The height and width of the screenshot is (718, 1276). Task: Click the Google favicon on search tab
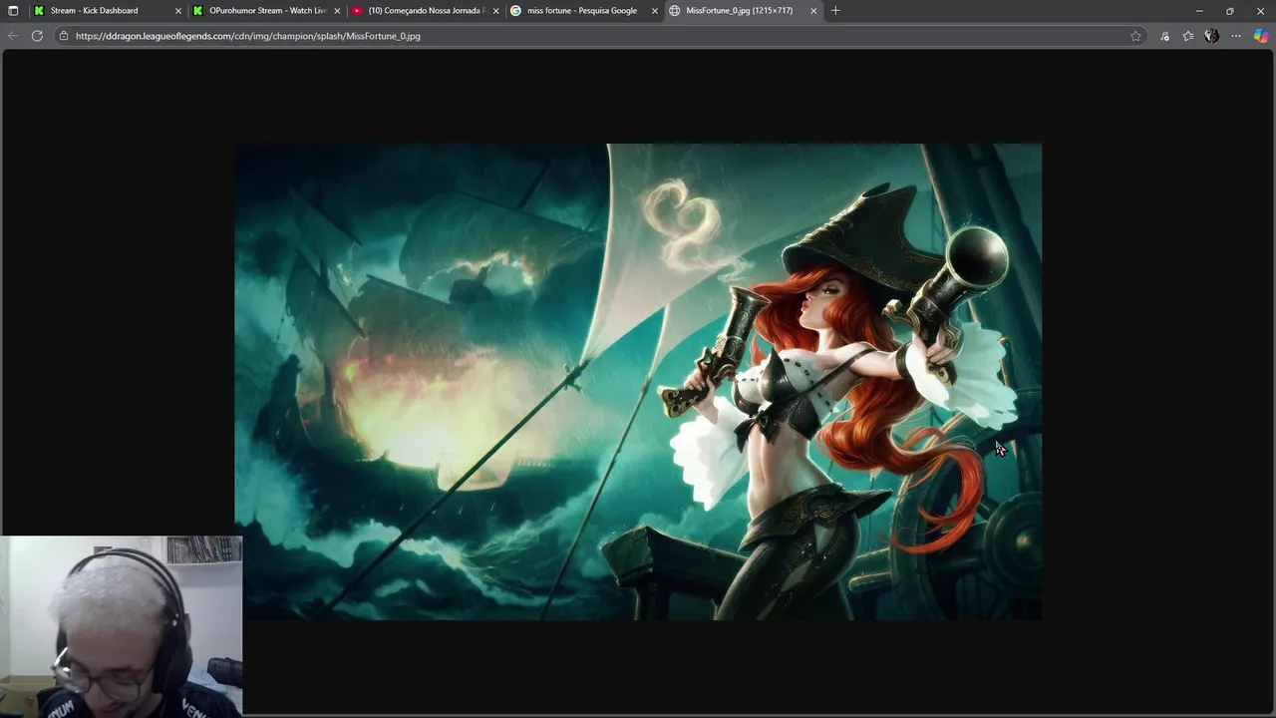point(515,11)
